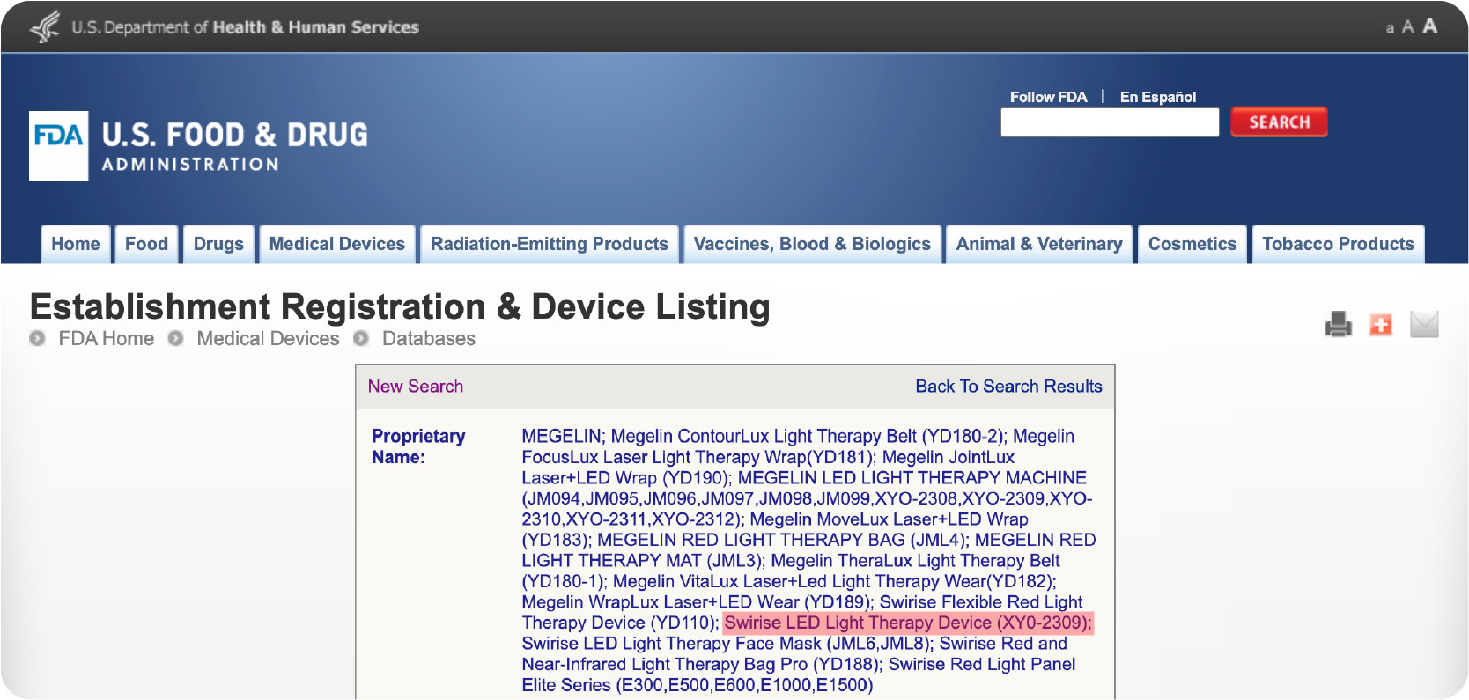Click the site search input field
Image resolution: width=1469 pixels, height=700 pixels.
coord(1109,122)
